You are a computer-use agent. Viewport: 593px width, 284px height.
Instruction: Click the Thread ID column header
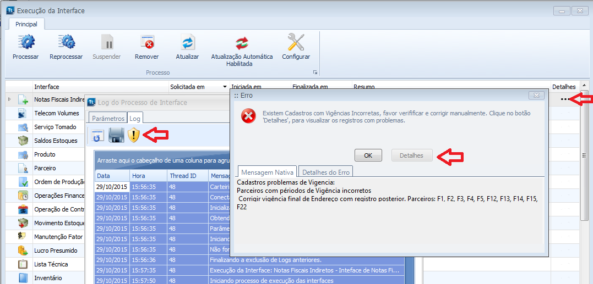pyautogui.click(x=188, y=176)
